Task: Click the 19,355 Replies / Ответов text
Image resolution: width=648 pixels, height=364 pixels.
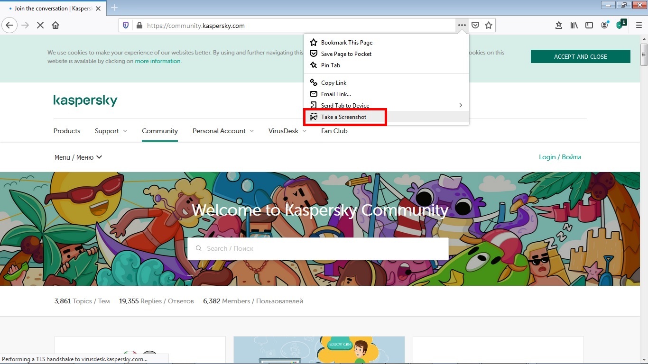Action: (x=157, y=301)
